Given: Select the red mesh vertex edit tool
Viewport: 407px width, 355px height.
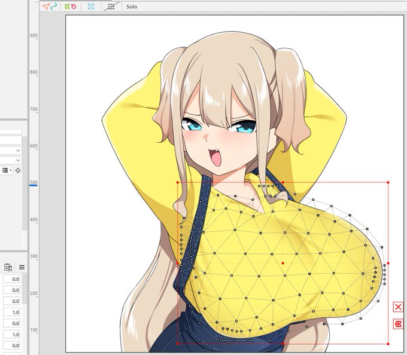Looking at the screenshot, I should point(46,7).
